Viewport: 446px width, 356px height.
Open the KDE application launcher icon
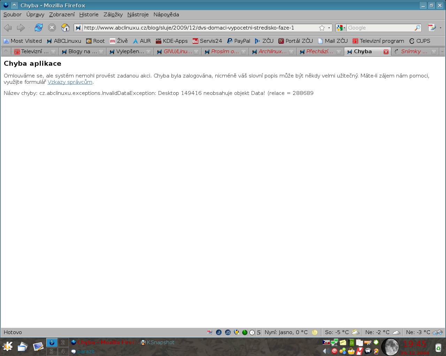(7, 346)
